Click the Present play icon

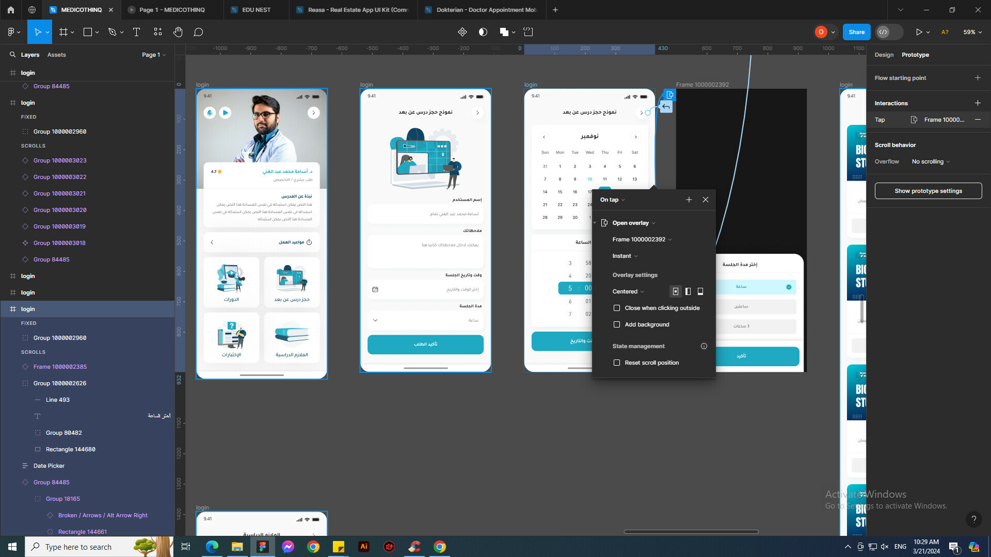[x=919, y=32]
